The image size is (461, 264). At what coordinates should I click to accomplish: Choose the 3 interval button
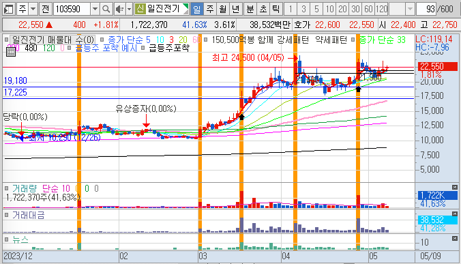point(303,9)
